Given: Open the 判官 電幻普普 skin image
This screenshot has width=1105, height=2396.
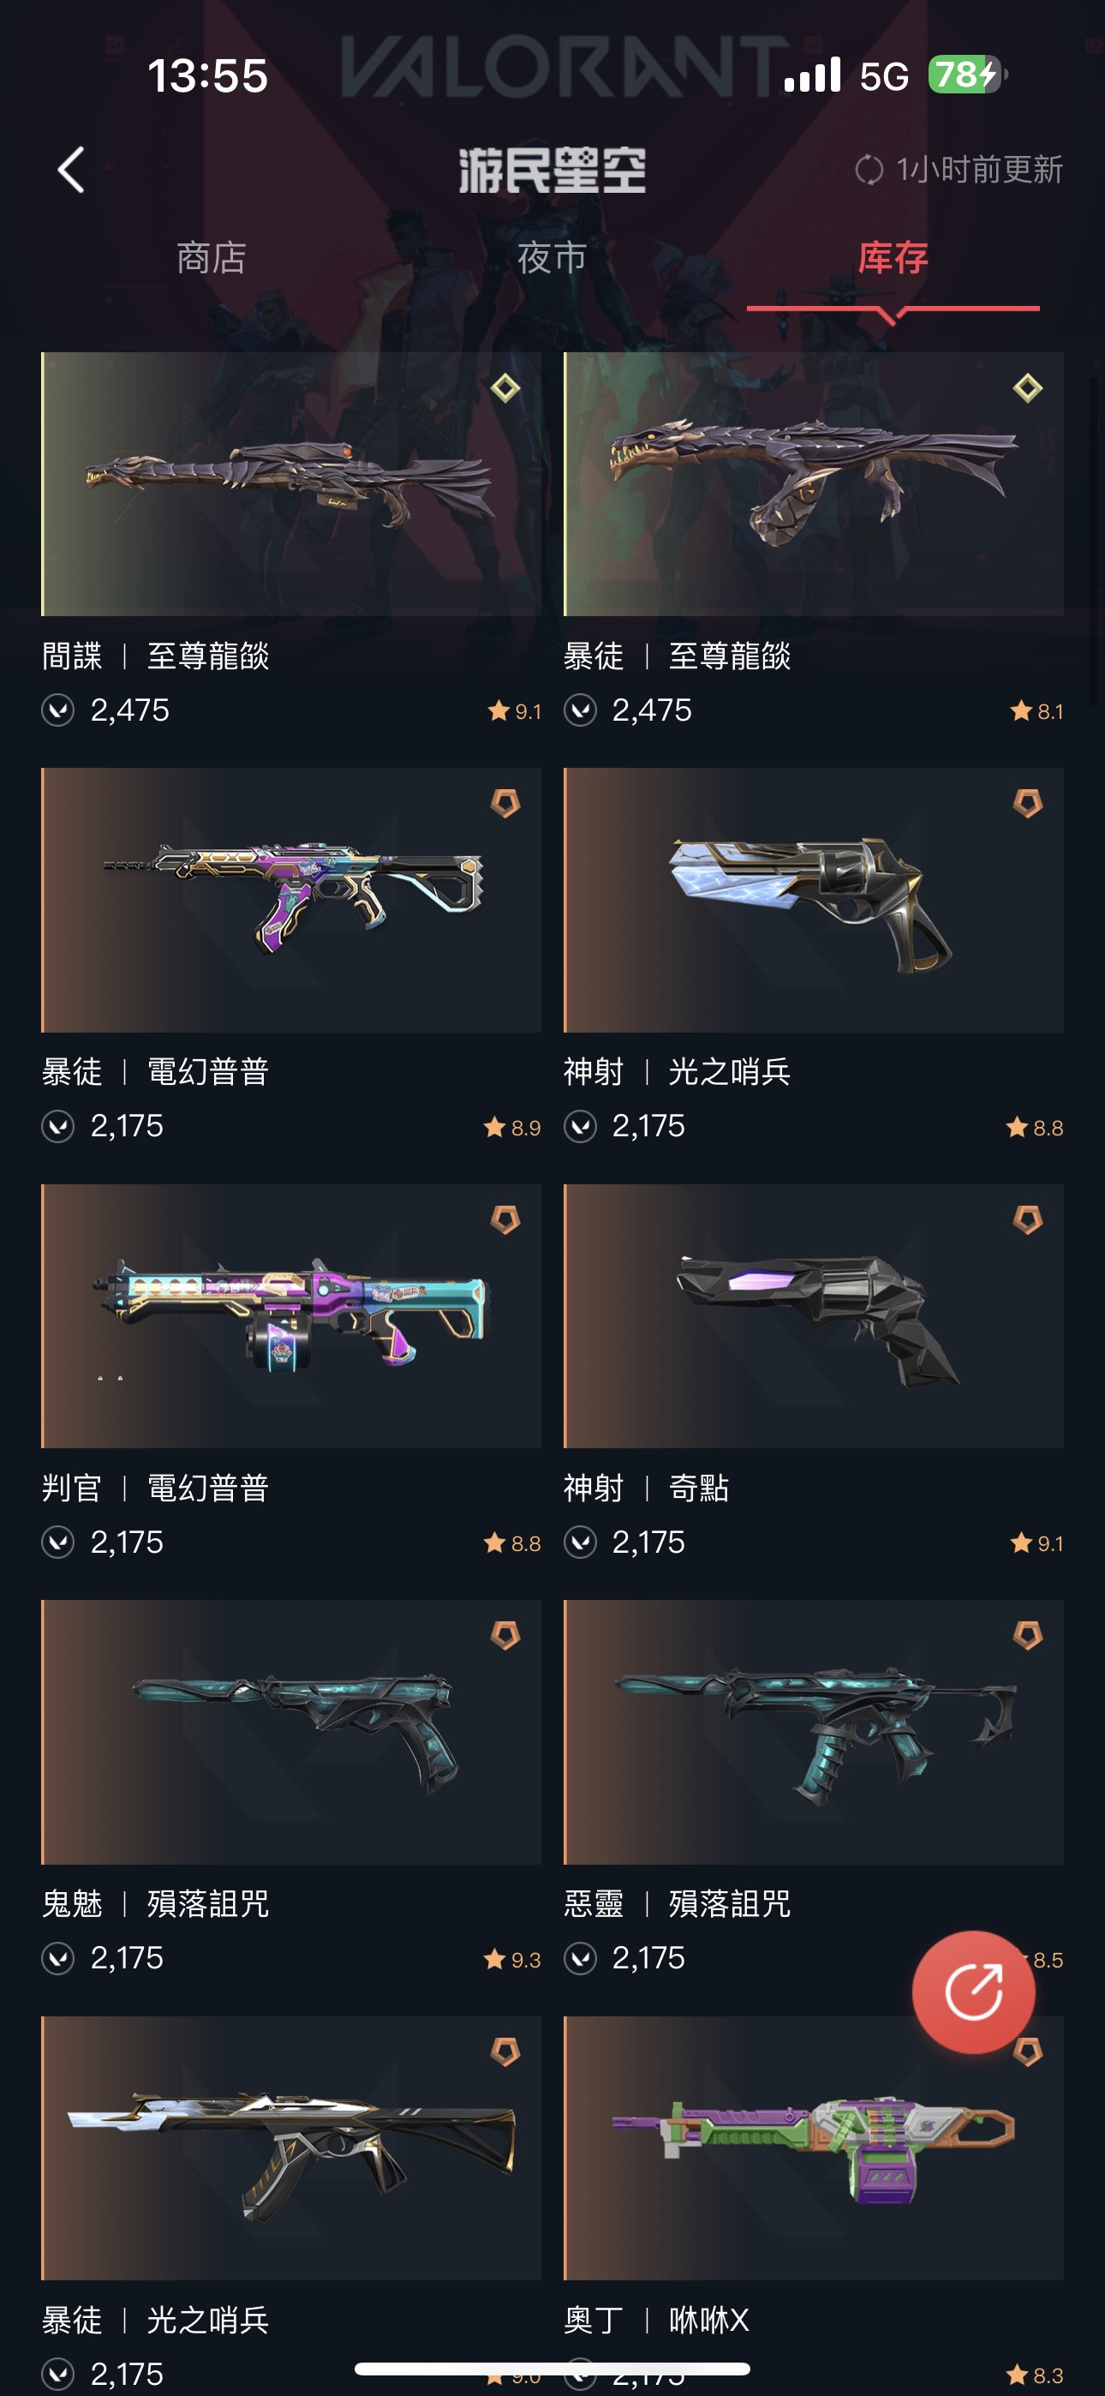Looking at the screenshot, I should coord(291,1315).
